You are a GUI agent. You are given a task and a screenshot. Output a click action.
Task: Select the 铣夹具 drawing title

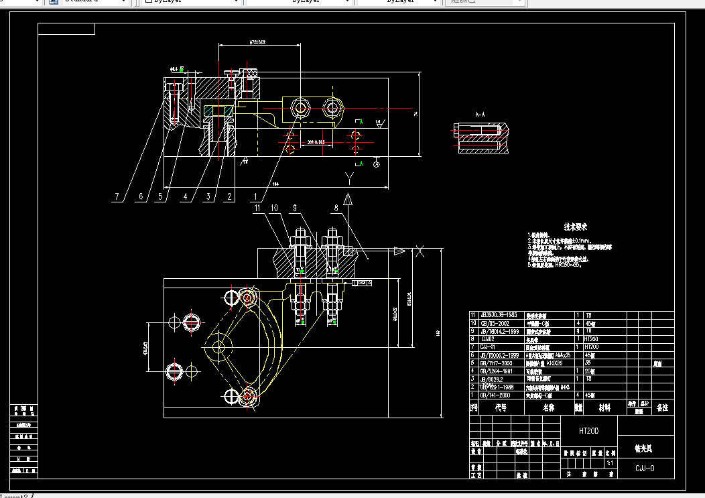643,448
